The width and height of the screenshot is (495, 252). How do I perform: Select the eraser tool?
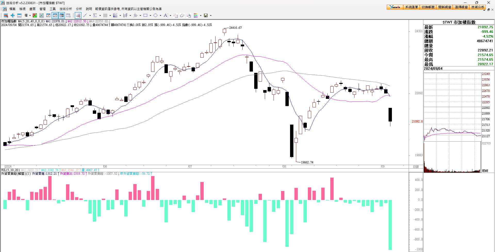point(182,15)
